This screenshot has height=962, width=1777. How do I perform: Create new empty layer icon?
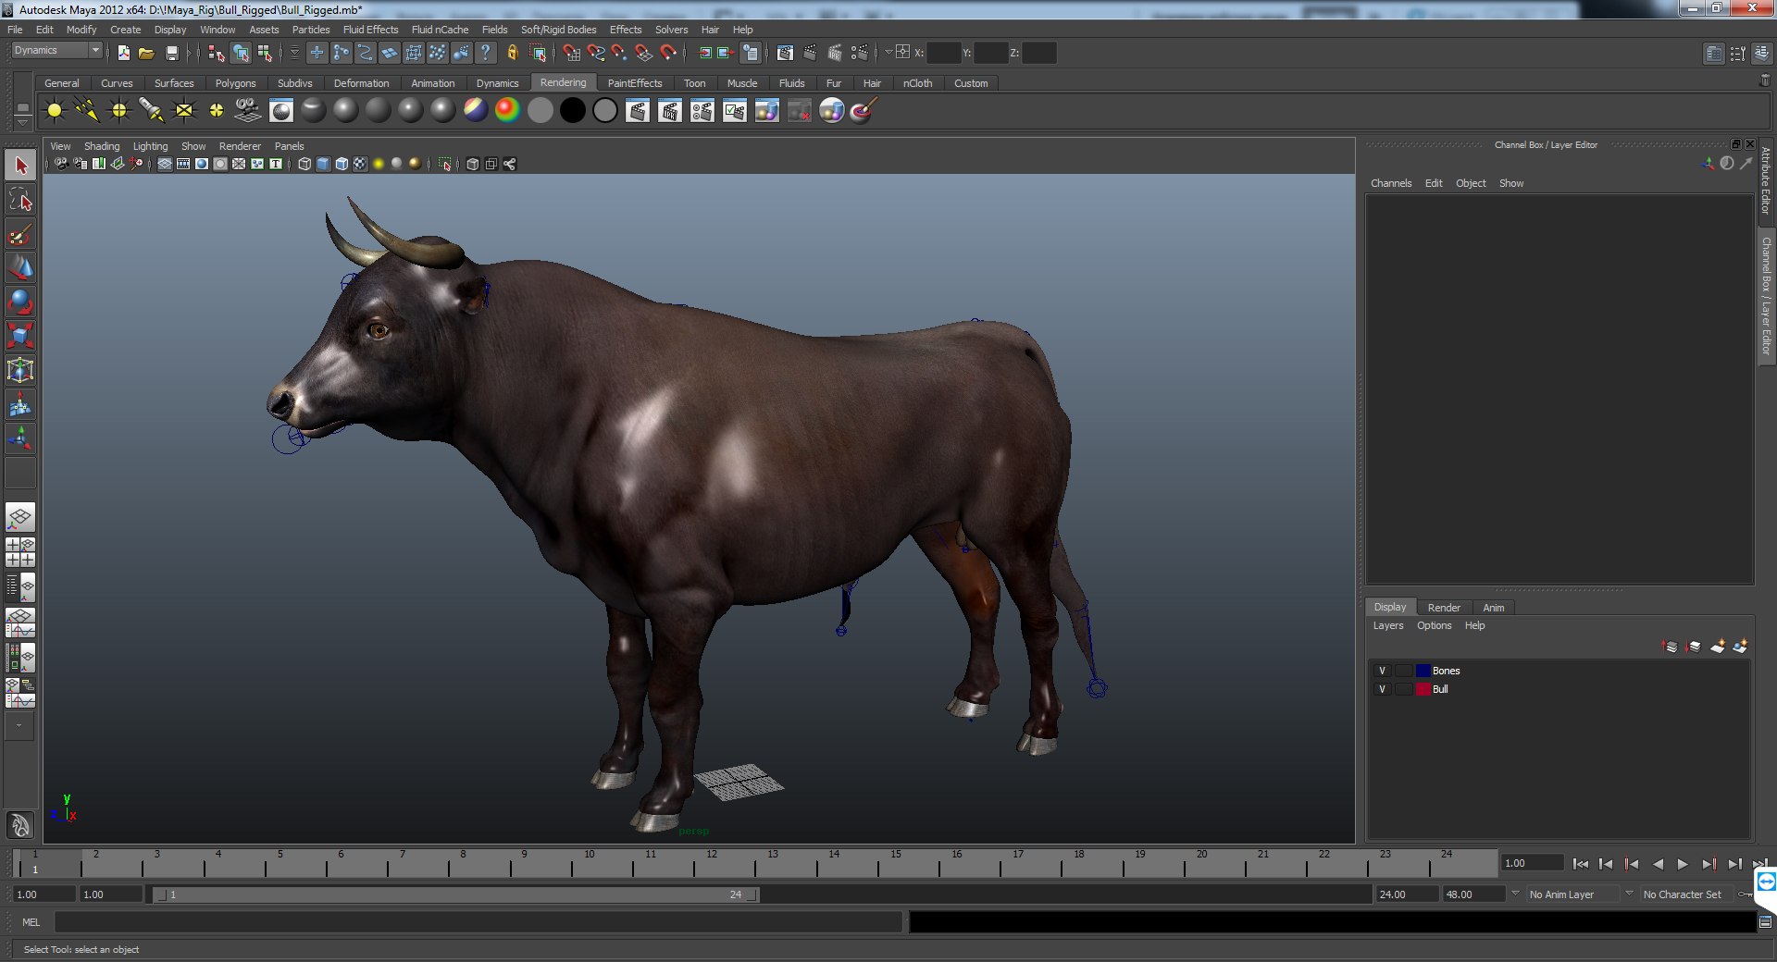(x=1717, y=646)
